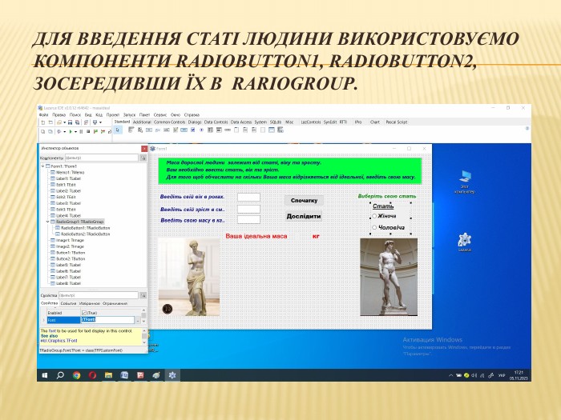Viewport: 561px width, 420px height.
Task: Click the Lazarus icon on the taskbar
Action: click(172, 375)
